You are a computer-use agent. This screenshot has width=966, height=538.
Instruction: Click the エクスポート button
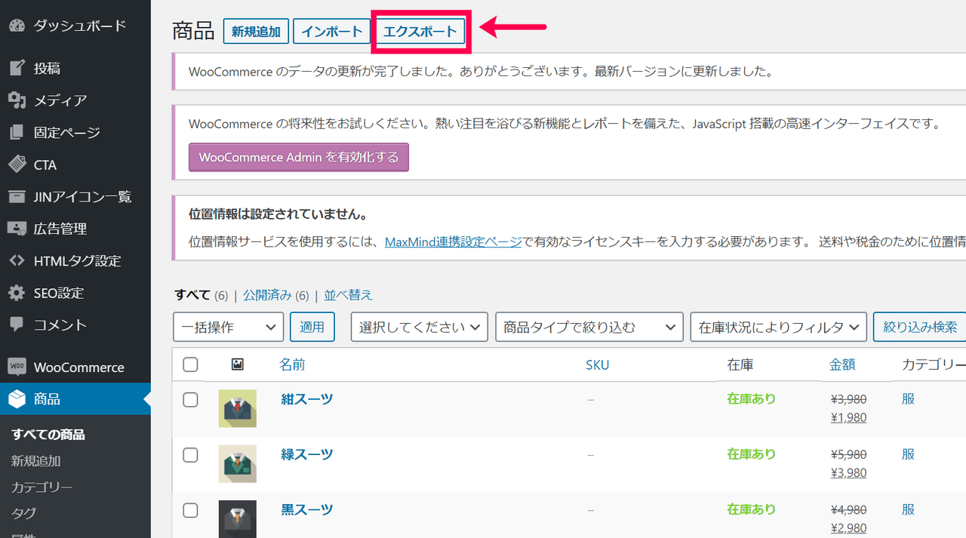pyautogui.click(x=420, y=31)
